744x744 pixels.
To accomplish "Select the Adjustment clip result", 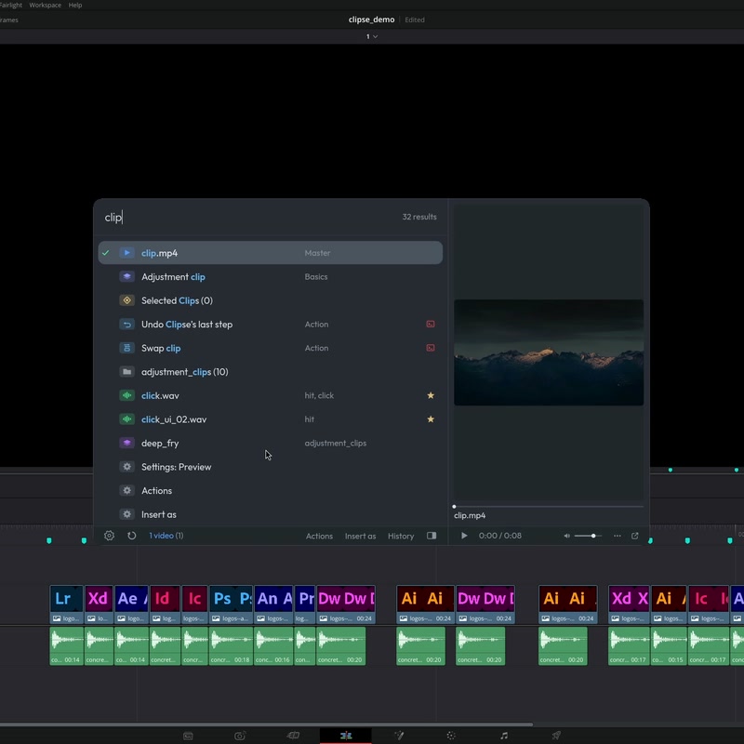I will point(270,276).
